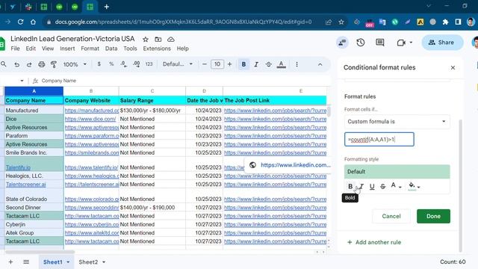
Task: Close the Conditional format rules panel
Action: point(453,68)
